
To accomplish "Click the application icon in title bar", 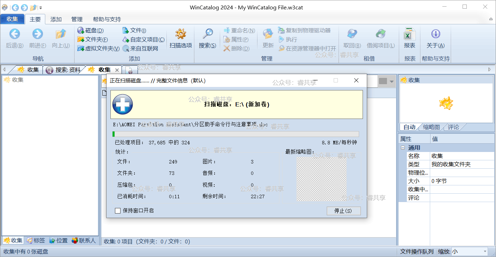I will point(5,7).
